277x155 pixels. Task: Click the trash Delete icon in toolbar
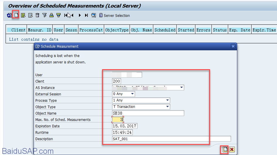(37, 15)
